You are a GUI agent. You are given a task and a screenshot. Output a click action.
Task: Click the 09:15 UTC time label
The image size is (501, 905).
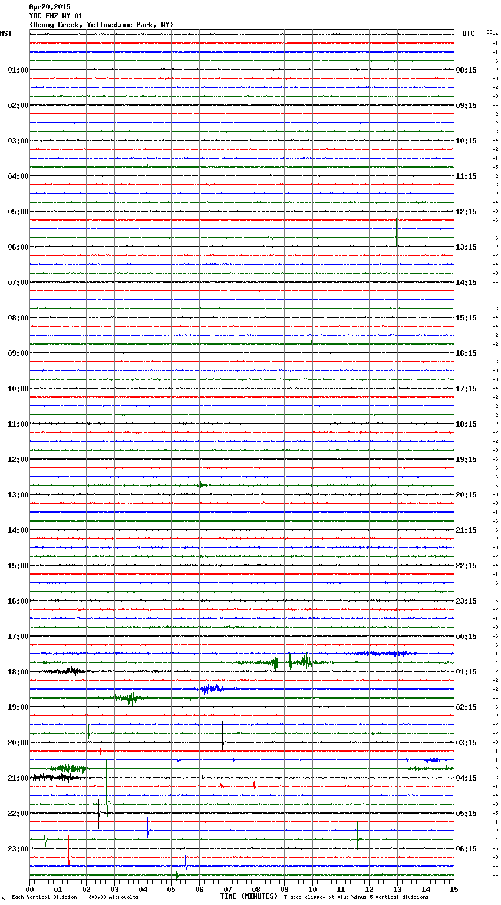click(466, 106)
